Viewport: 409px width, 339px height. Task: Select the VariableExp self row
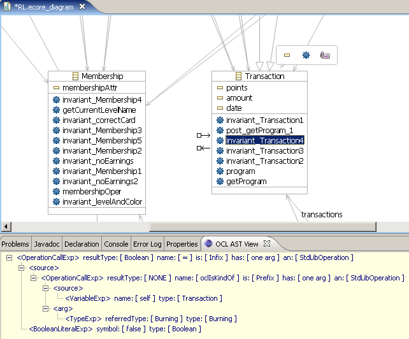click(144, 298)
